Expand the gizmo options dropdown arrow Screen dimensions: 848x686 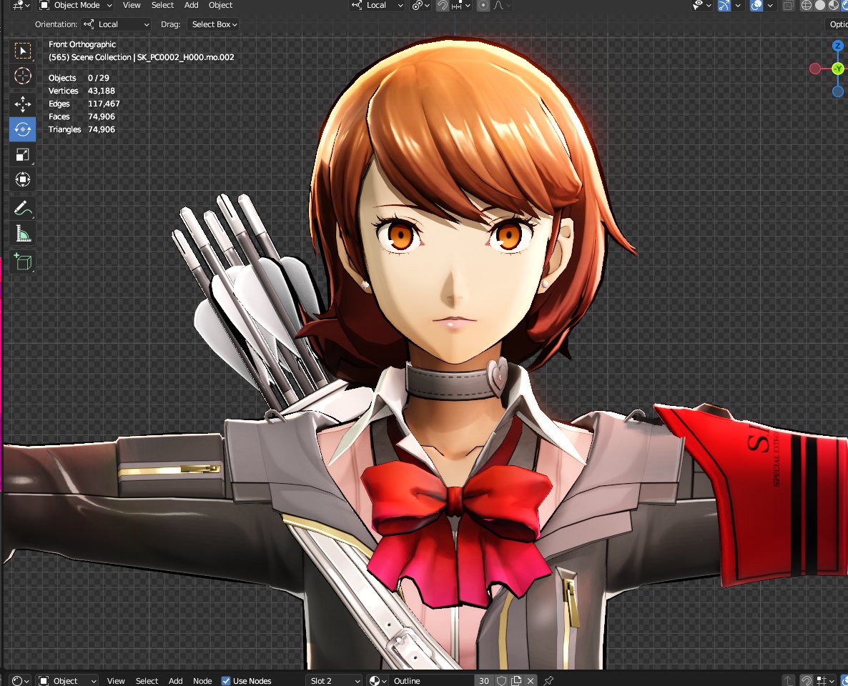click(738, 6)
